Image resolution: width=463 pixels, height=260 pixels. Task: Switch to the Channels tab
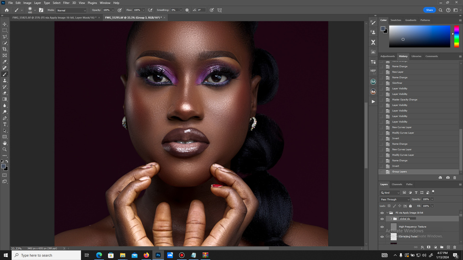[x=397, y=185]
